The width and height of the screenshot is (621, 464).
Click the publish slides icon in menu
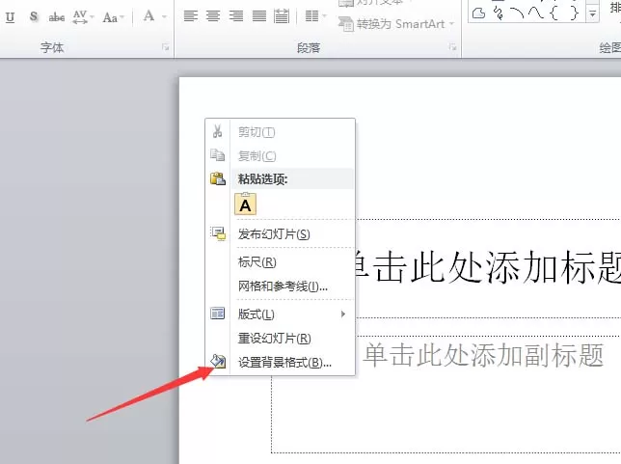218,233
